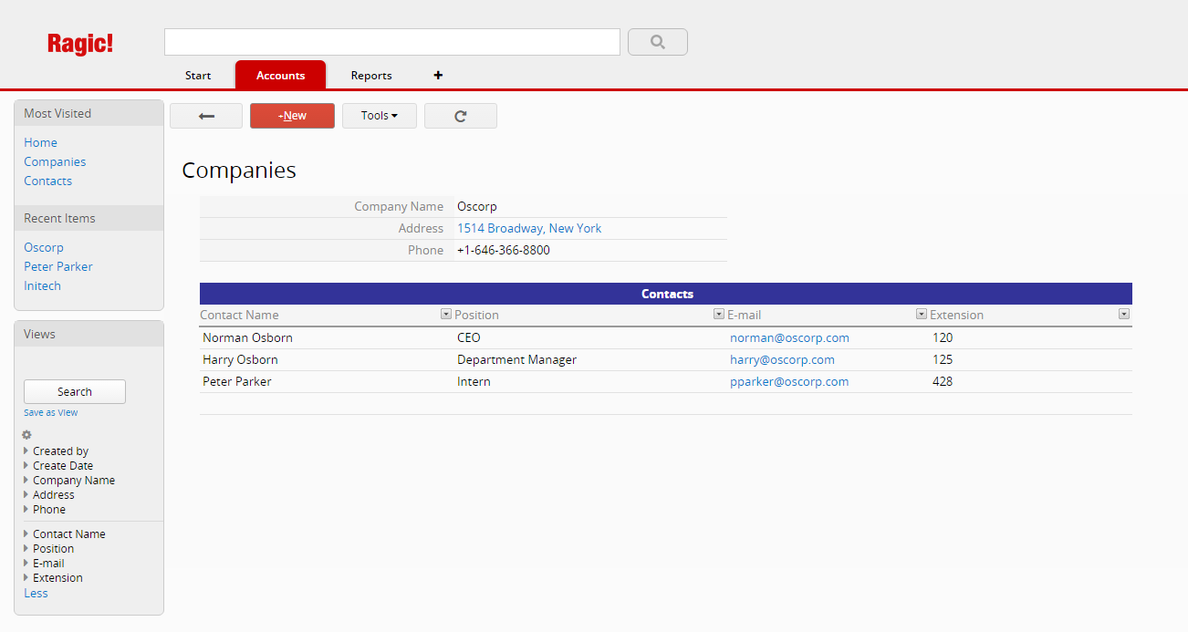Screen dimensions: 1188x632
Task: Click the Department Manager position cell
Action: (516, 360)
